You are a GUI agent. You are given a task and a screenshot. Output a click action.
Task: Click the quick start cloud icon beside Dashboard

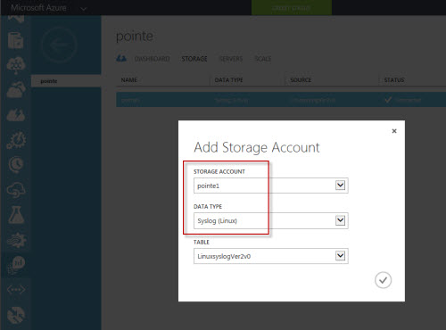(121, 58)
